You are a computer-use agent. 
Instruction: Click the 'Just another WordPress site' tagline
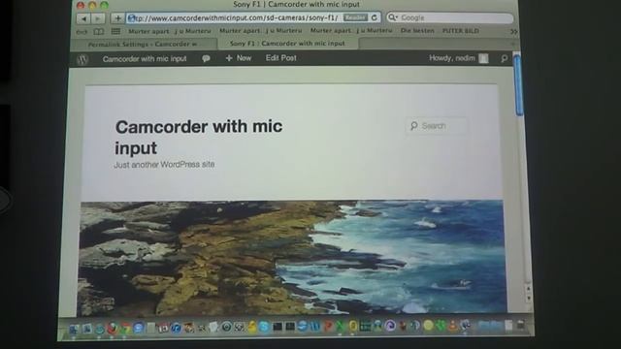pyautogui.click(x=164, y=164)
